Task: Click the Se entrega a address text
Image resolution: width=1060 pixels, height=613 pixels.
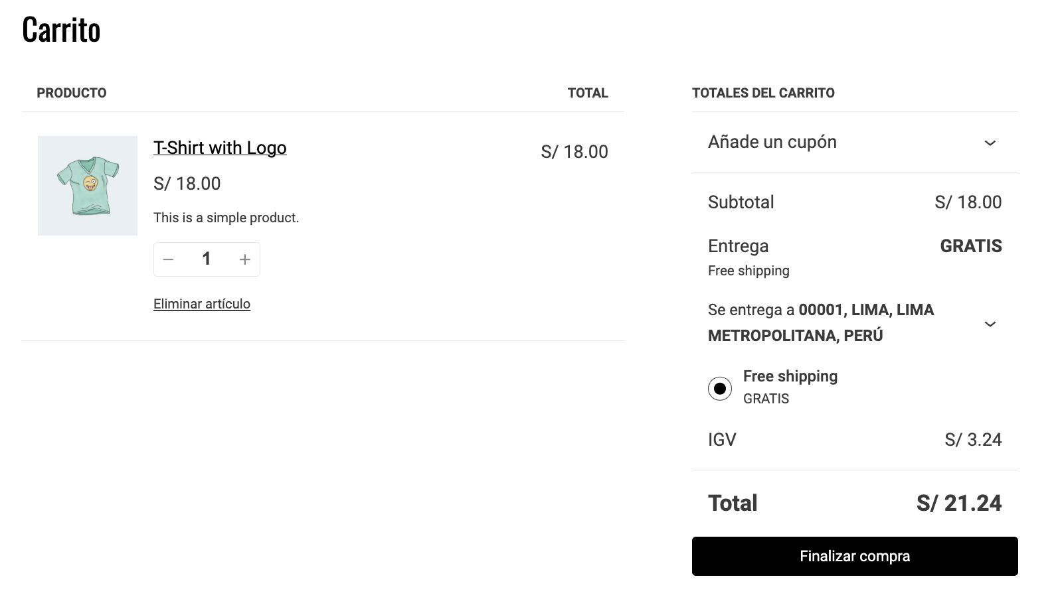Action: tap(821, 322)
